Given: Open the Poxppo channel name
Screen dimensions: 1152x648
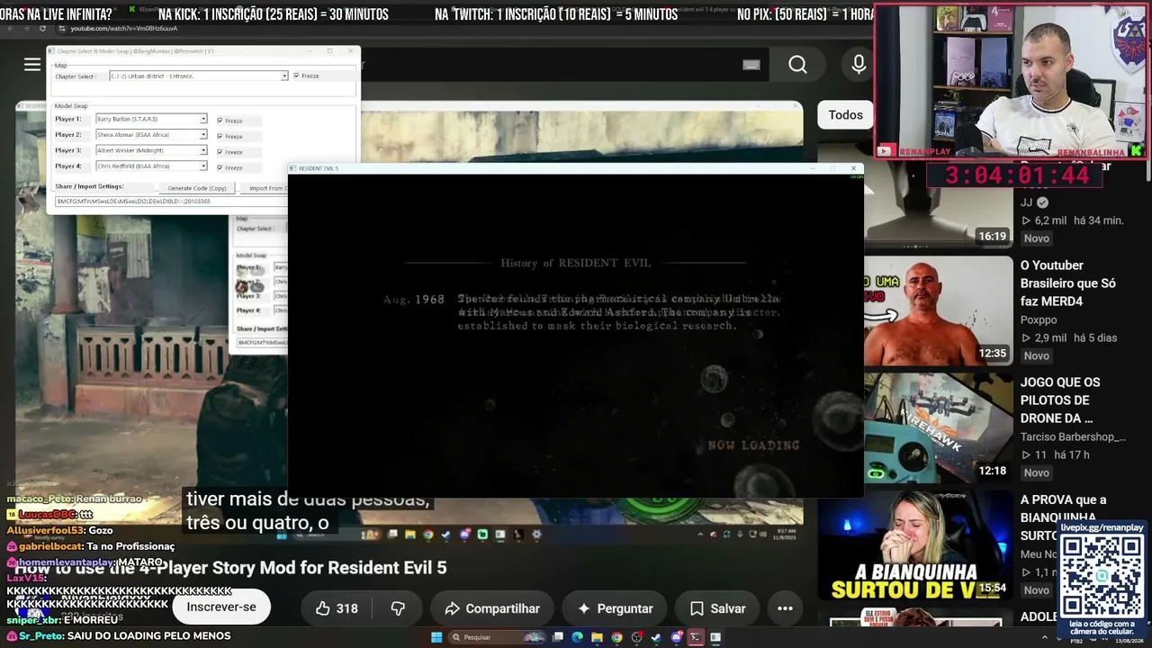Looking at the screenshot, I should pyautogui.click(x=1040, y=319).
